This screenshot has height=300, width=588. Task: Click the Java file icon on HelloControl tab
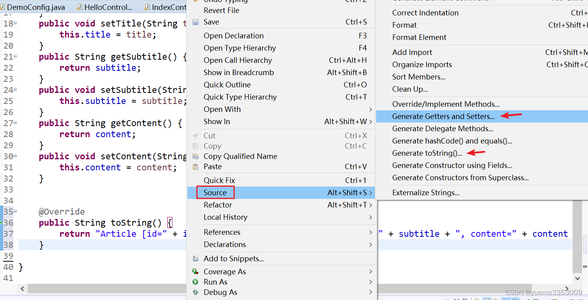(x=80, y=7)
